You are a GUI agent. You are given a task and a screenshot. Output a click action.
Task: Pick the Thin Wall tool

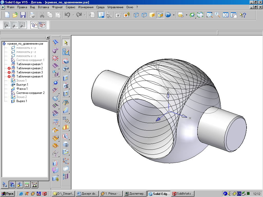click(x=66, y=144)
